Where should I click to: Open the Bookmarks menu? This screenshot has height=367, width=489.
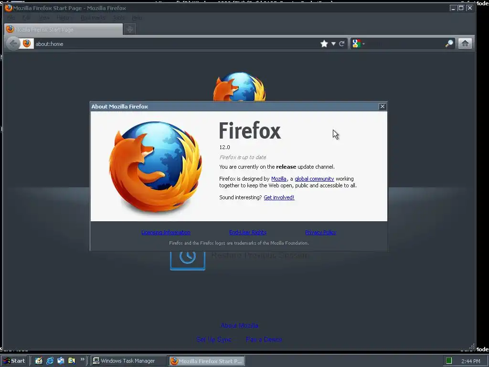click(x=93, y=18)
